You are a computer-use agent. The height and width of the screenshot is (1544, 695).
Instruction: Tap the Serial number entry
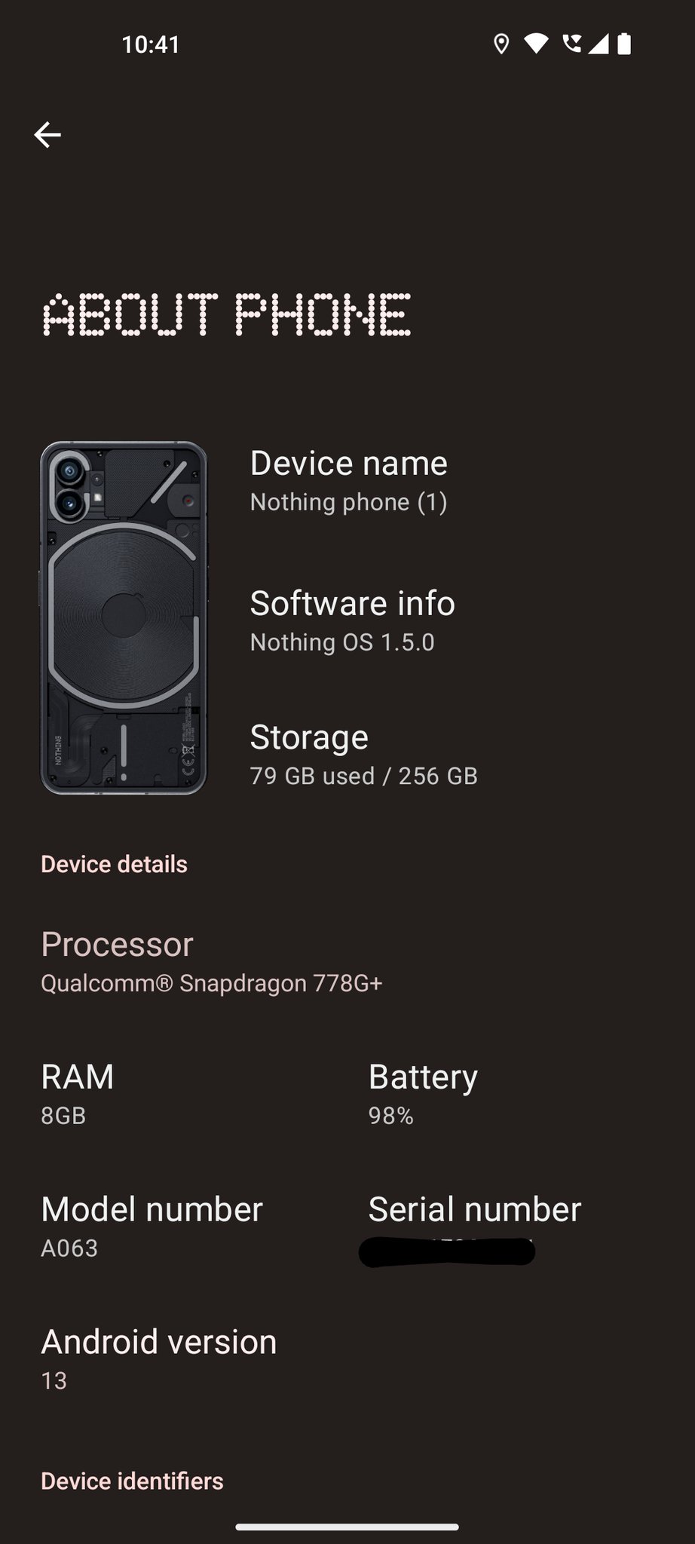click(x=474, y=1226)
